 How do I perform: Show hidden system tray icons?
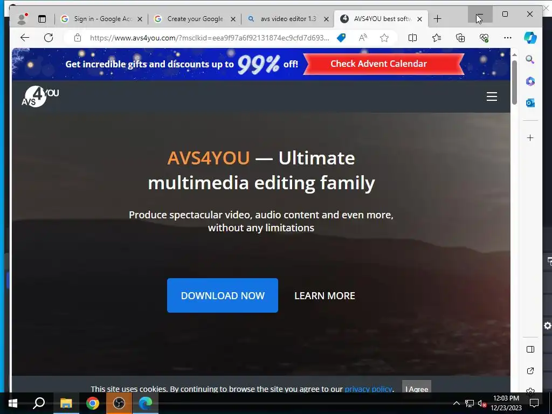(x=456, y=403)
